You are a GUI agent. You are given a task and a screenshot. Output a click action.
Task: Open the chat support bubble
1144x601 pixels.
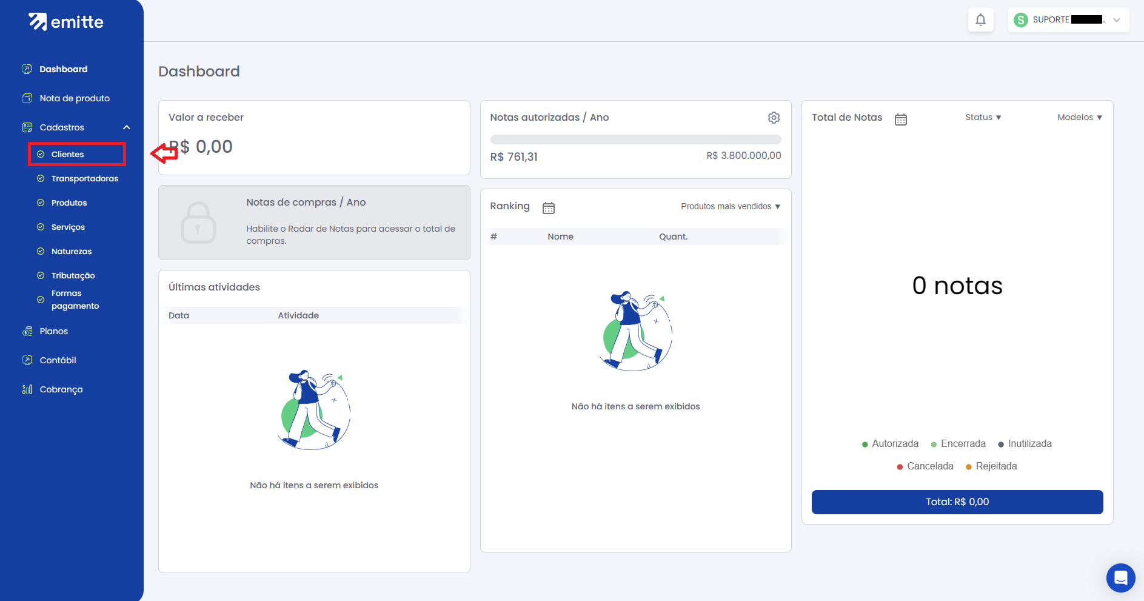1120,577
